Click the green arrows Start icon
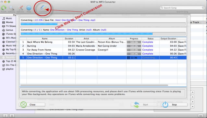This screenshot has height=118, width=207. click(x=137, y=105)
